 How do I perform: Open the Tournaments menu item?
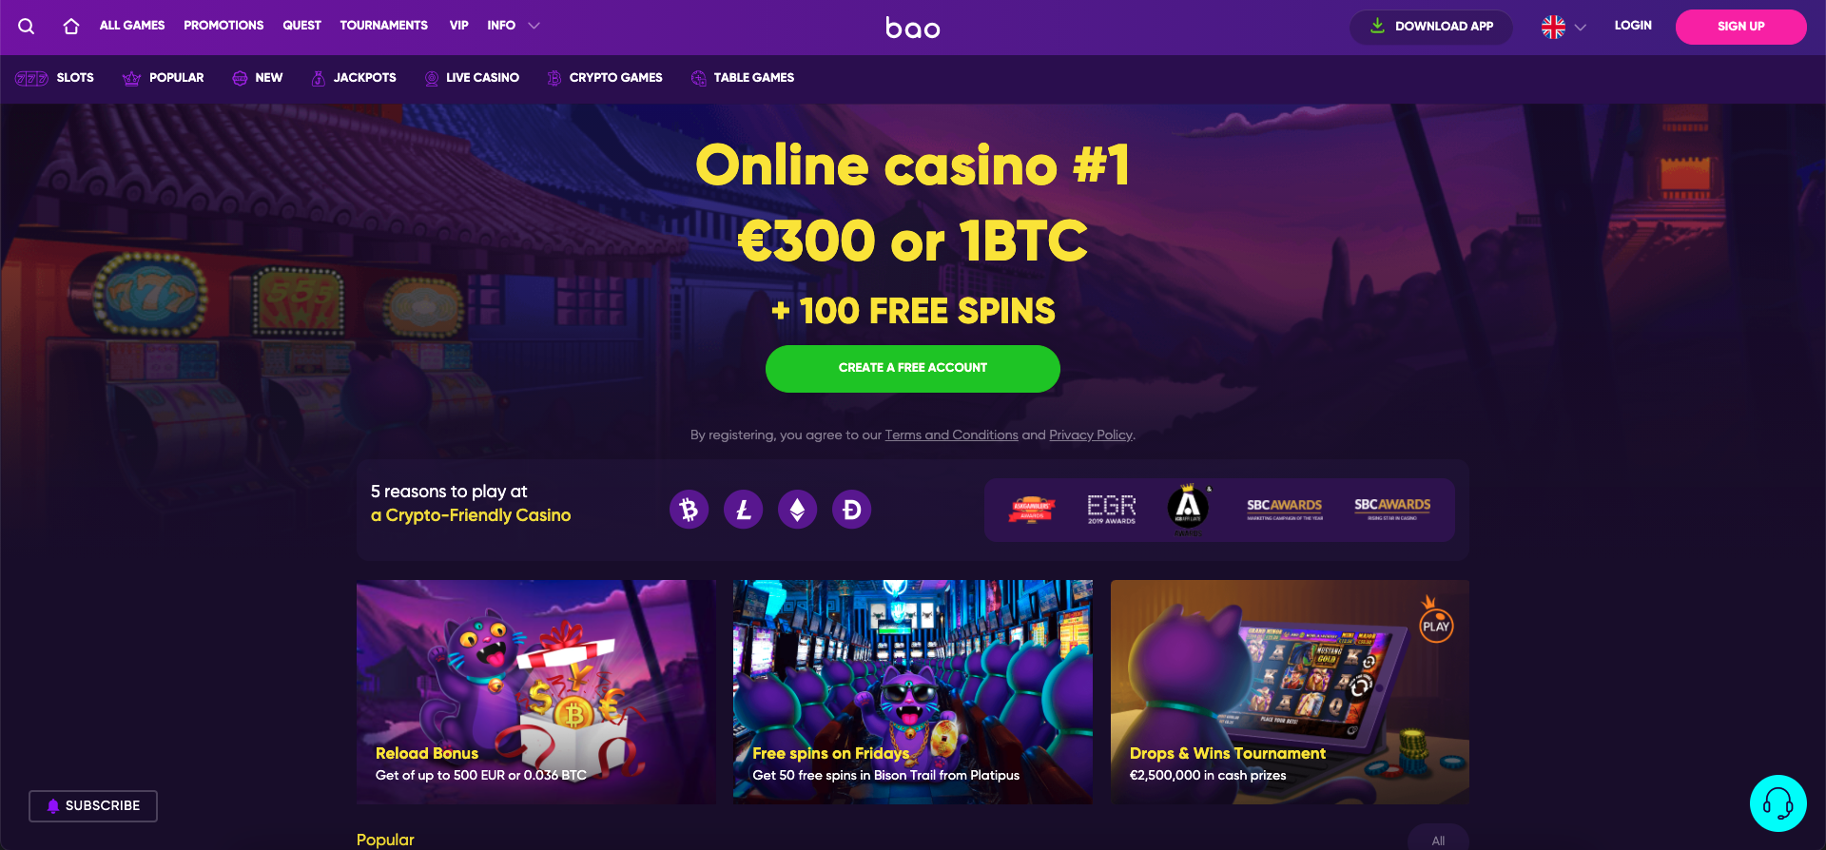pyautogui.click(x=384, y=26)
